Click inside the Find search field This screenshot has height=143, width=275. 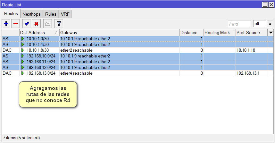click(239, 24)
